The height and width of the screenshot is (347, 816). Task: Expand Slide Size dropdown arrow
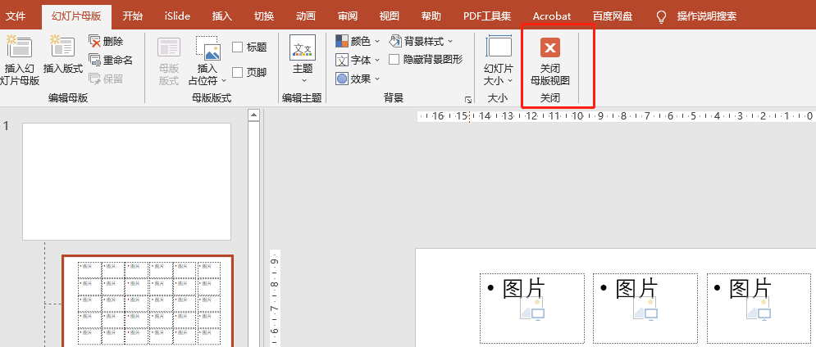[510, 80]
